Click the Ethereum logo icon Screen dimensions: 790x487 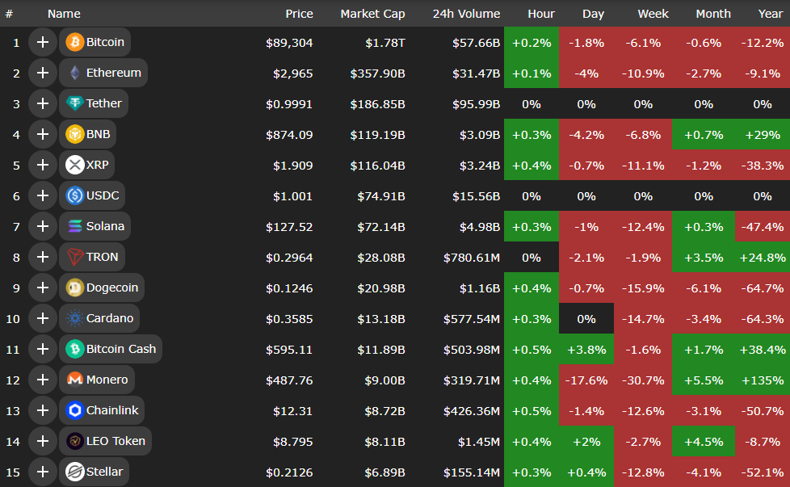(x=74, y=73)
